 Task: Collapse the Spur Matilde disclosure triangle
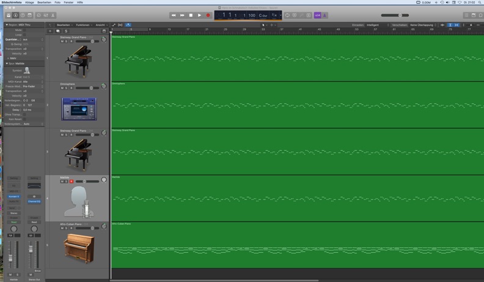click(x=7, y=63)
